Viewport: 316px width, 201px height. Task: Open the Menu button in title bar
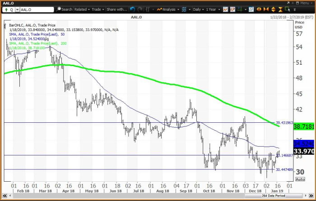tap(302, 3)
